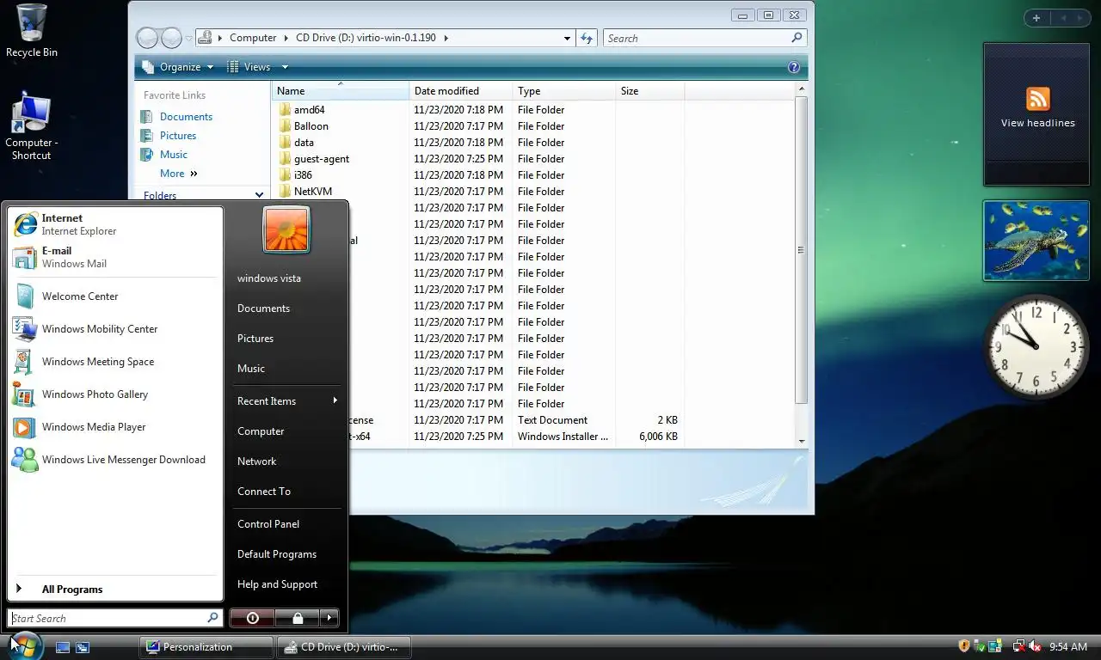
Task: Click the Start orb button
Action: tap(25, 645)
